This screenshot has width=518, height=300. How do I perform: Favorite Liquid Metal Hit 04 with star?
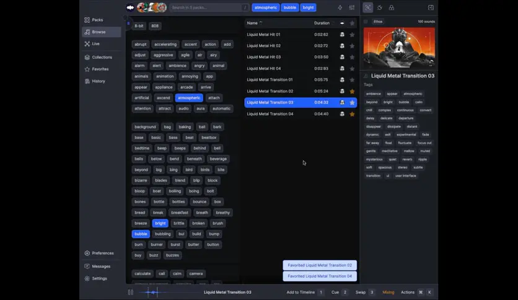pyautogui.click(x=352, y=68)
